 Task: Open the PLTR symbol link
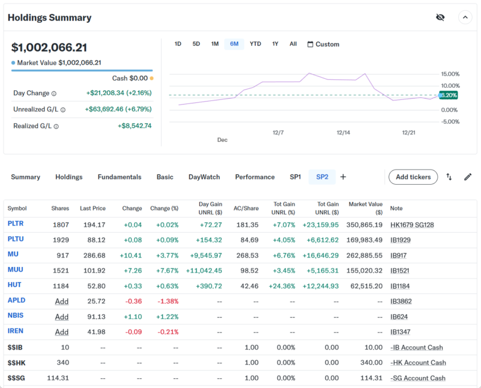tap(15, 224)
